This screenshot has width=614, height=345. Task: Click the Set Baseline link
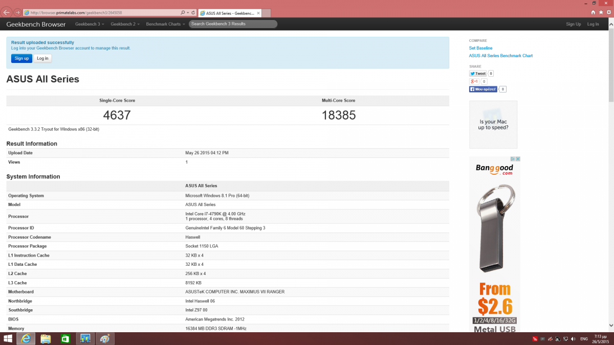pyautogui.click(x=480, y=48)
